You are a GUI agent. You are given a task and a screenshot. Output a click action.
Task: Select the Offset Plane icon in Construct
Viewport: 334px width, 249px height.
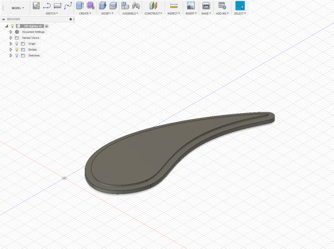153,6
